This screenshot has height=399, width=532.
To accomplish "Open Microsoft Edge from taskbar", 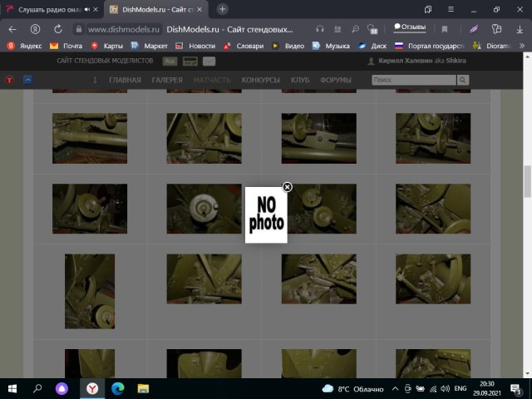I will [117, 388].
